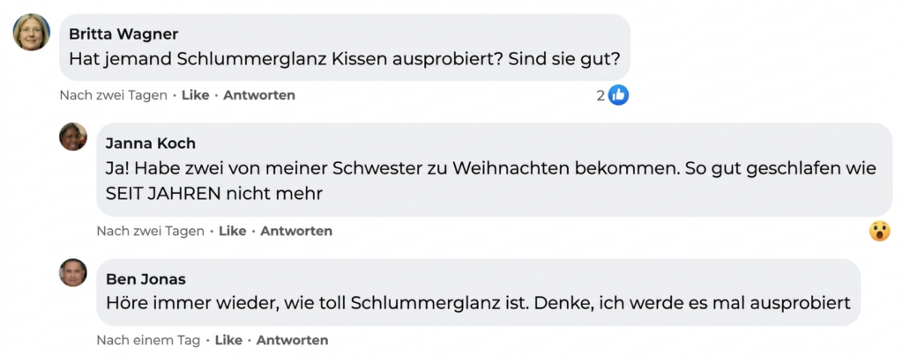This screenshot has width=903, height=355.
Task: Click Antworten under Ben Jonas's comment
Action: pos(292,340)
